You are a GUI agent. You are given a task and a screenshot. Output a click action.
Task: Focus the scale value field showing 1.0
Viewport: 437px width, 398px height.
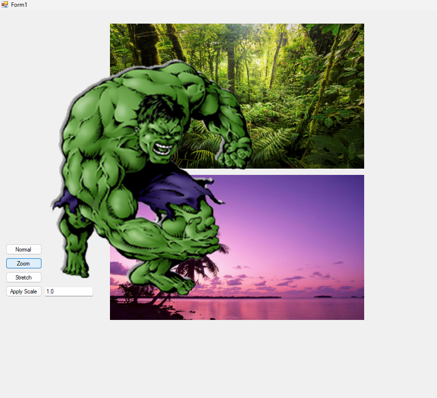(x=69, y=292)
